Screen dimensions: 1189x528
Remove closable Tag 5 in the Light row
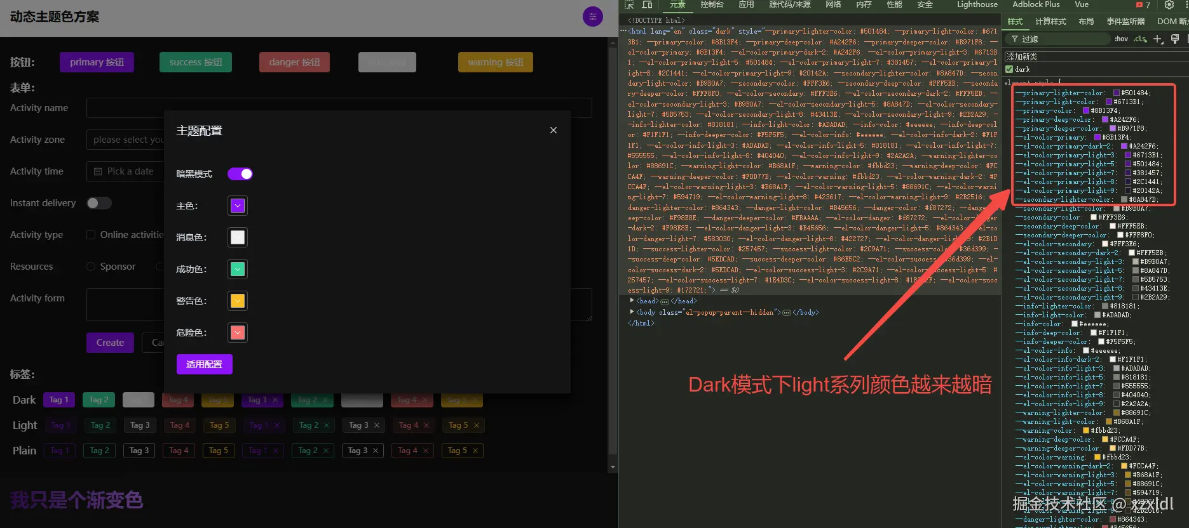pos(477,425)
